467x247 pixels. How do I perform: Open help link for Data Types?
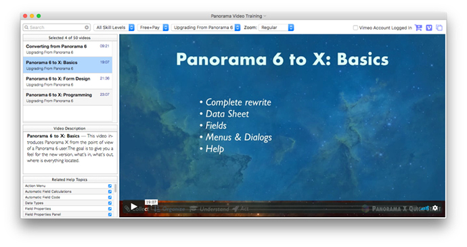110,203
